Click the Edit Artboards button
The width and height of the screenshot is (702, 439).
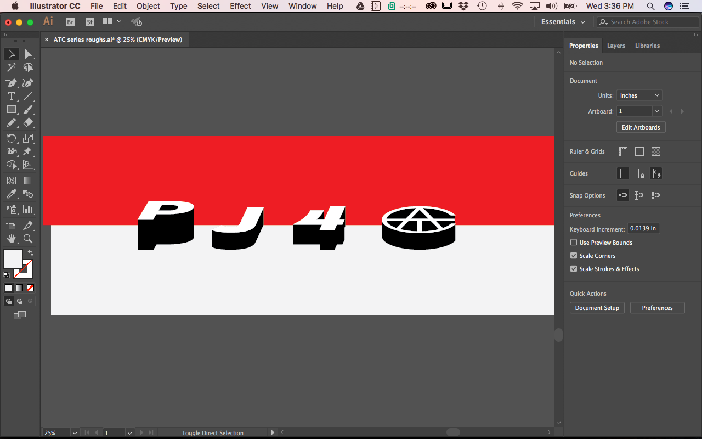(x=641, y=127)
